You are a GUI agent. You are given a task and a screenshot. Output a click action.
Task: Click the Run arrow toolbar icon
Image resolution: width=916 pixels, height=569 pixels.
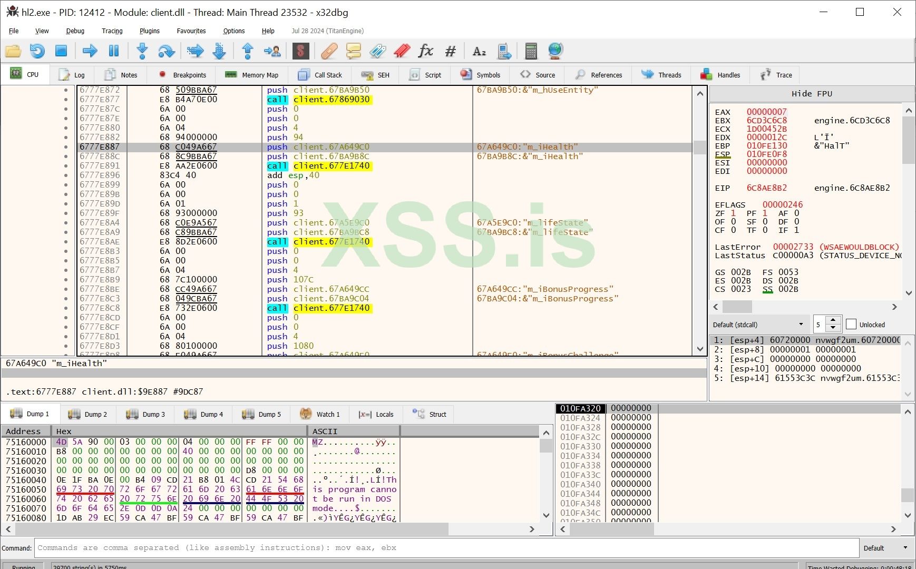pos(90,51)
